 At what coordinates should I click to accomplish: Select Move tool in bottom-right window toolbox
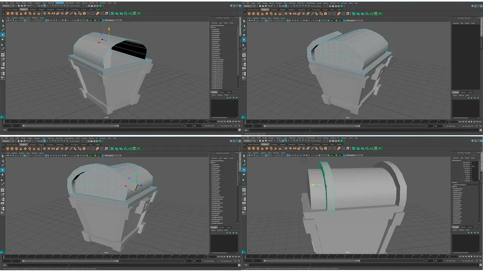[244, 170]
